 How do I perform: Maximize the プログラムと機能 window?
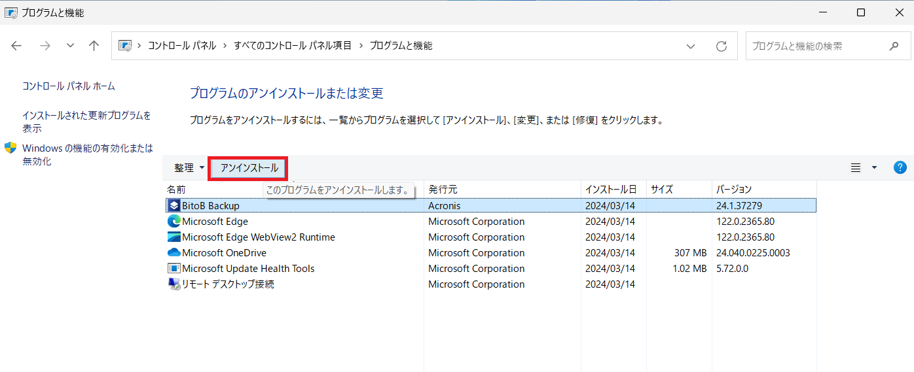(861, 12)
